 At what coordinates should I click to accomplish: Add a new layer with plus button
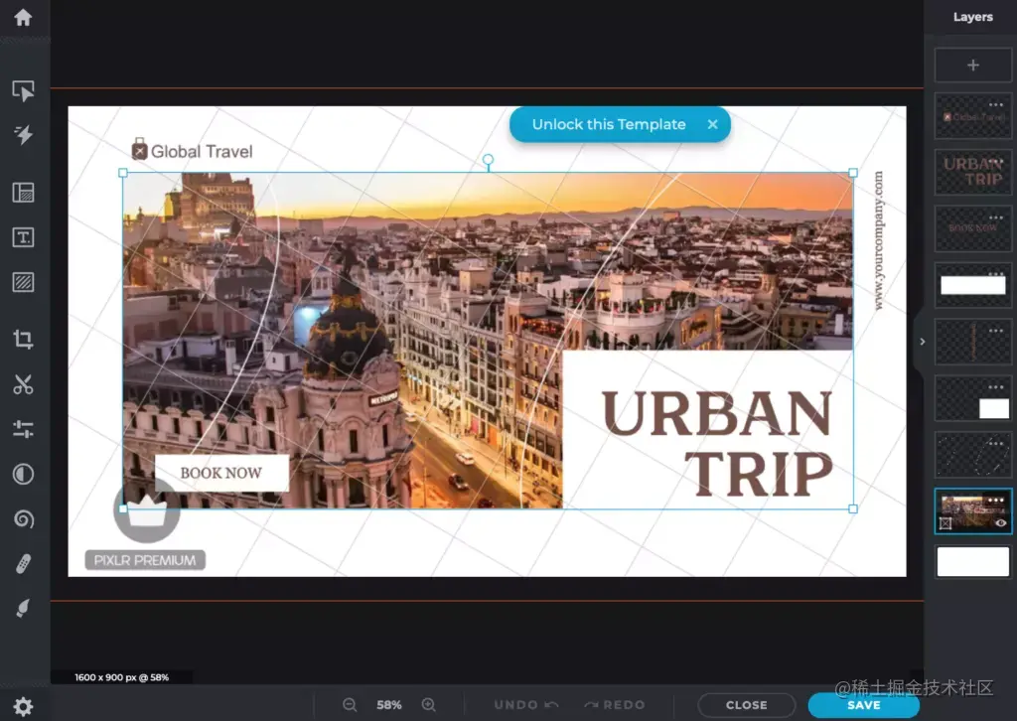click(973, 65)
